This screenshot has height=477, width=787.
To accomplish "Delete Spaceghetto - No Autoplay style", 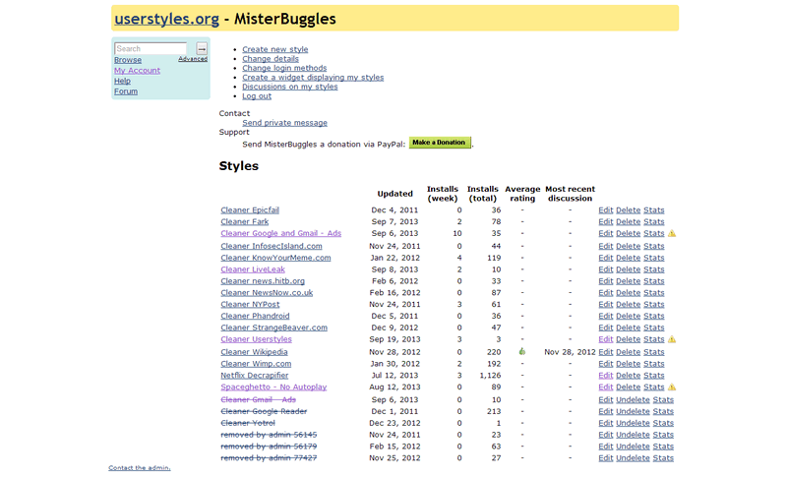I will tap(628, 387).
